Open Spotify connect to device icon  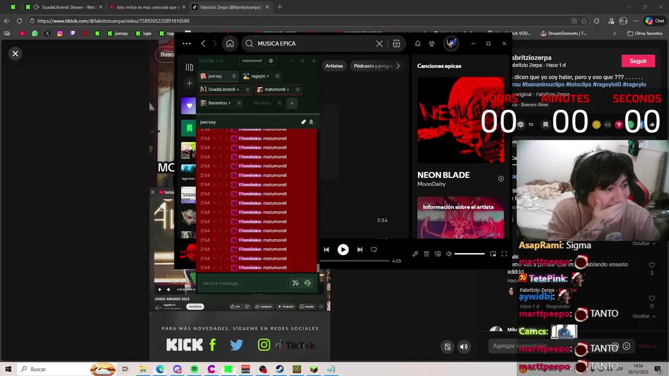coord(437,254)
